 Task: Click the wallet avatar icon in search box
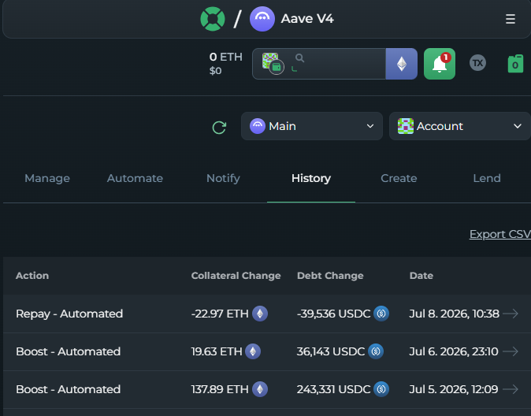(273, 63)
